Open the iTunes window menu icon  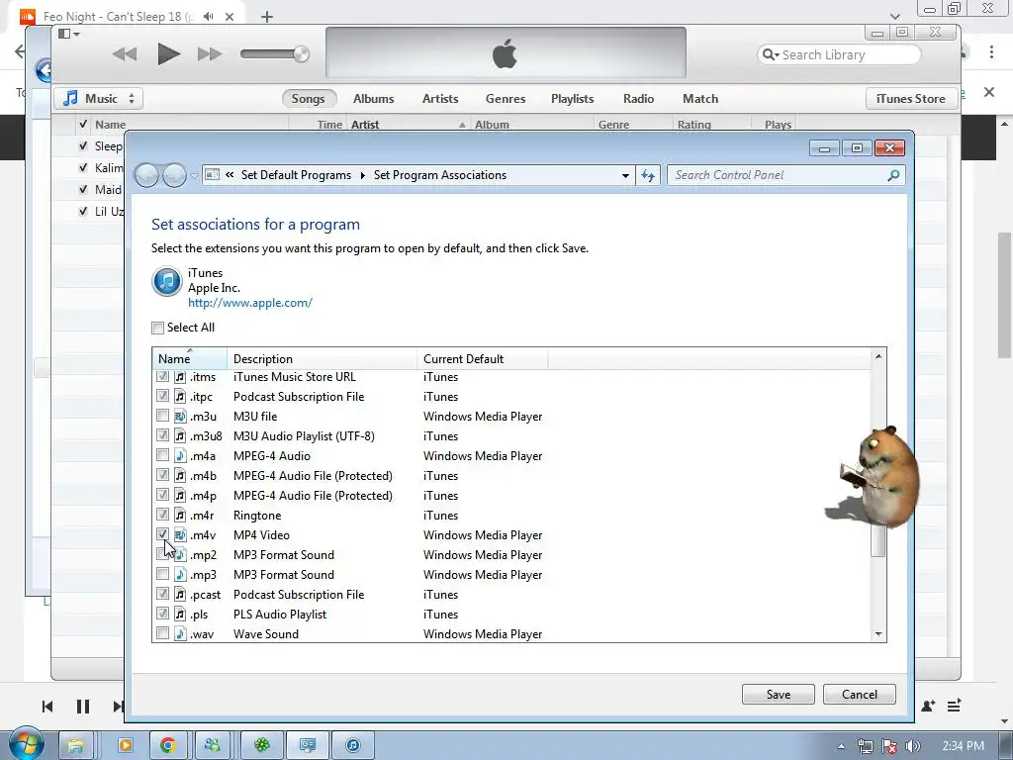click(68, 34)
